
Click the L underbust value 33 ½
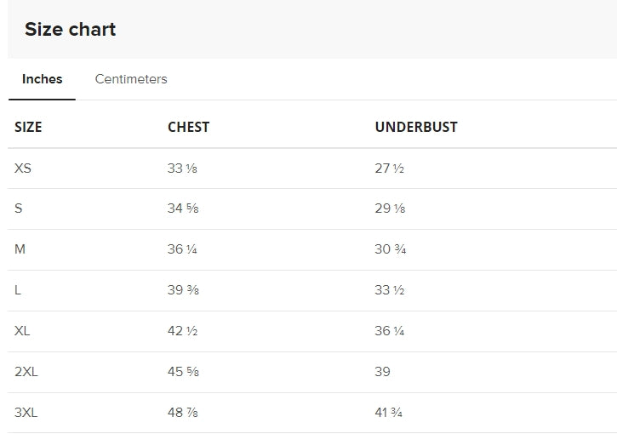(389, 290)
